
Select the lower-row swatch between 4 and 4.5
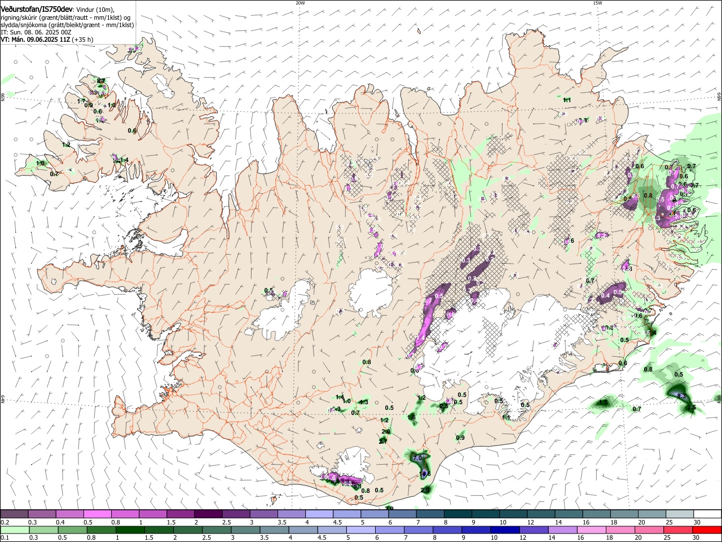point(303,530)
